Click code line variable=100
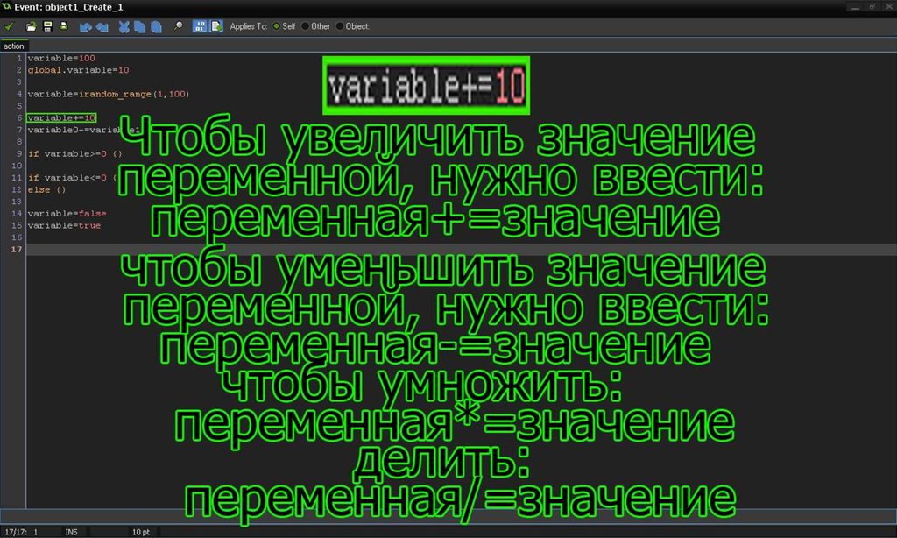The width and height of the screenshot is (897, 538). click(x=61, y=58)
